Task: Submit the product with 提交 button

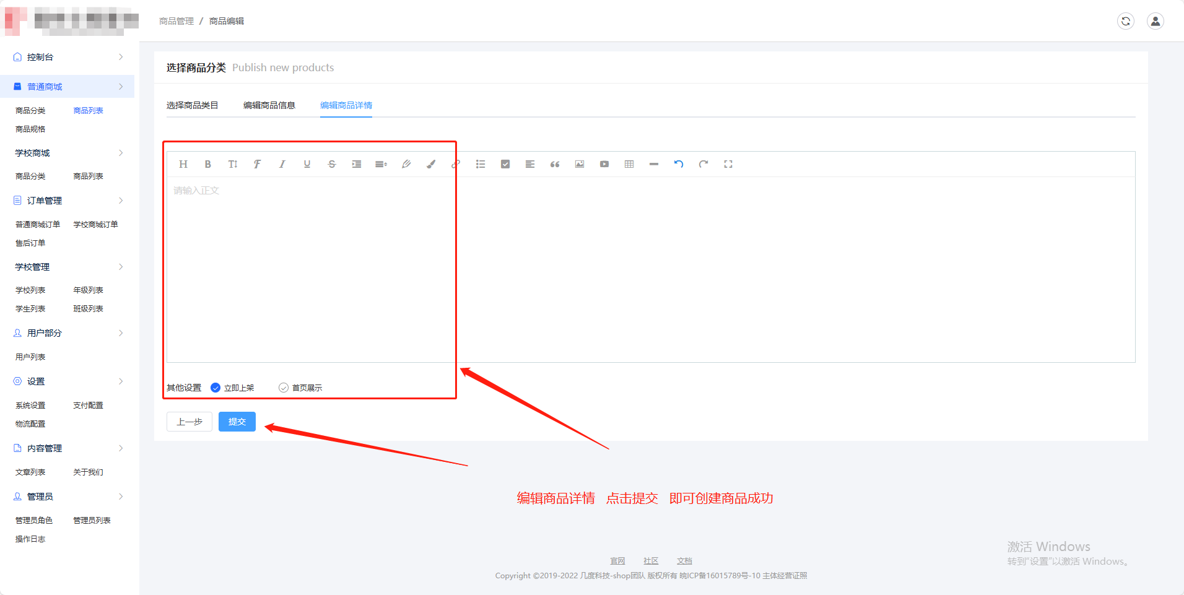Action: [237, 422]
